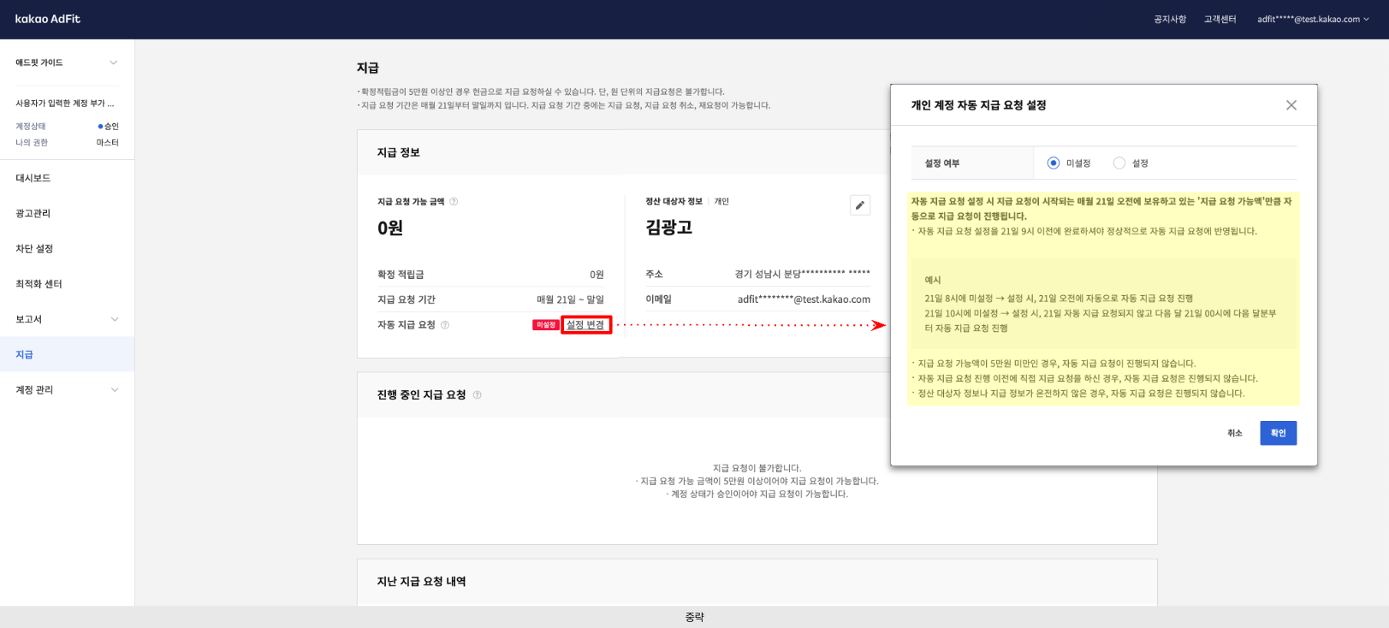This screenshot has width=1389, height=628.
Task: Go to 광고관리 in the sidebar
Action: [x=33, y=213]
